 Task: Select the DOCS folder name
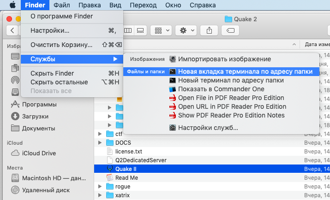123,143
